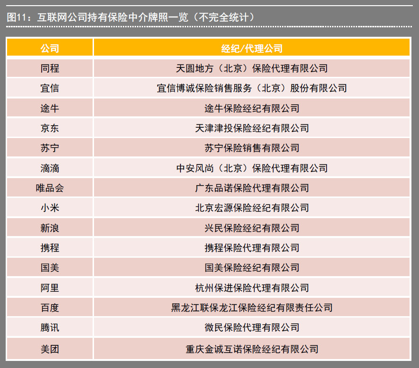Click the 京东 company cell
The width and height of the screenshot is (419, 368).
coord(50,128)
